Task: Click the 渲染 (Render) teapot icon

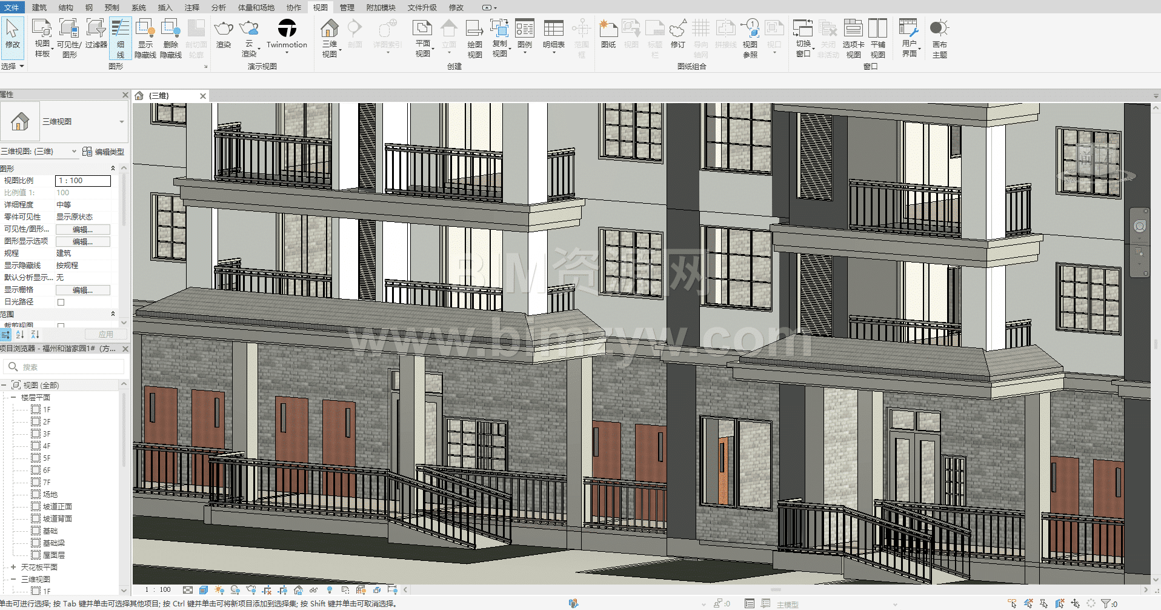Action: (224, 29)
